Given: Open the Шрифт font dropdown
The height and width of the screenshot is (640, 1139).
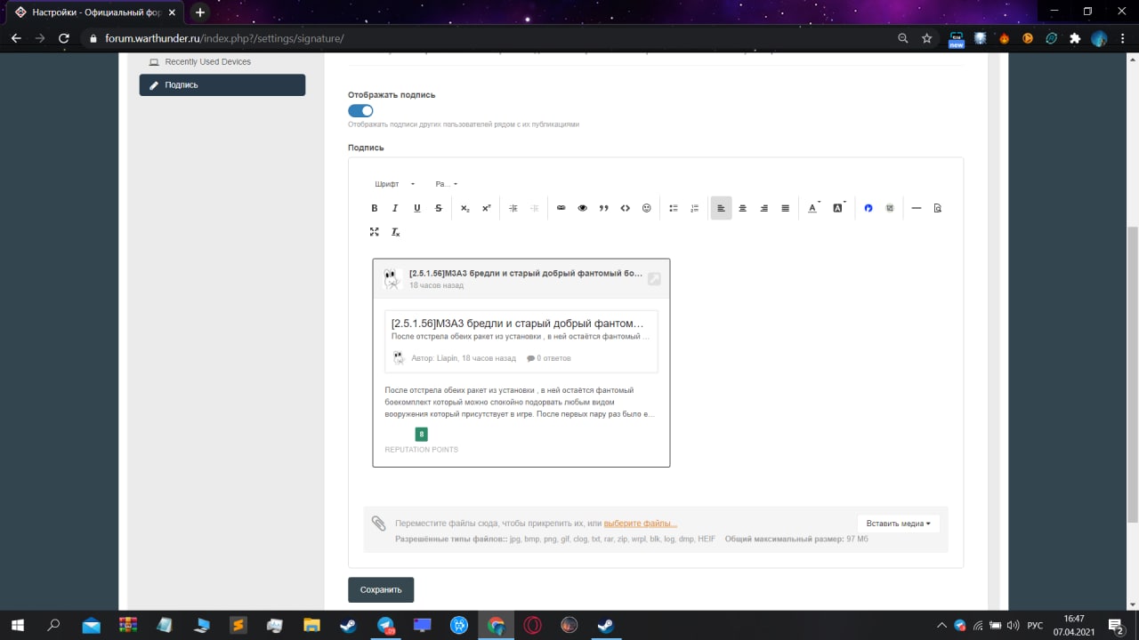Looking at the screenshot, I should 395,184.
